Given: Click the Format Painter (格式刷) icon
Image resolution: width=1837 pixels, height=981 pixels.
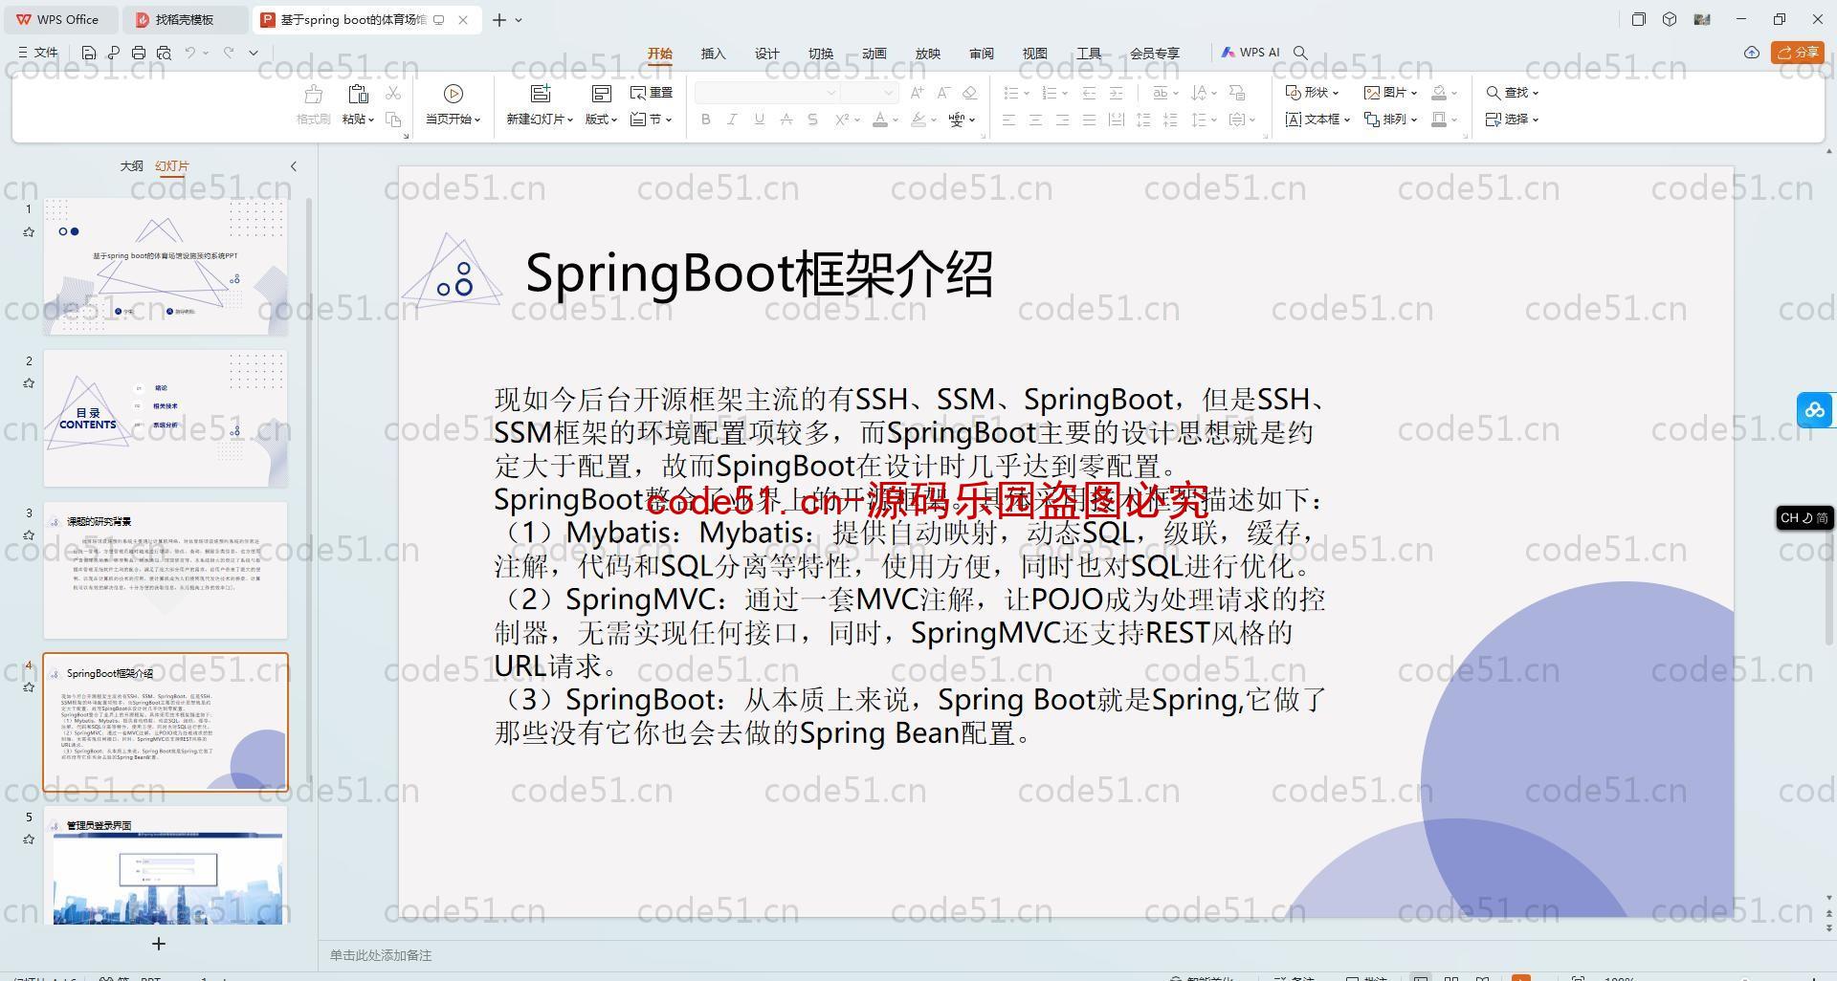Looking at the screenshot, I should tap(313, 94).
